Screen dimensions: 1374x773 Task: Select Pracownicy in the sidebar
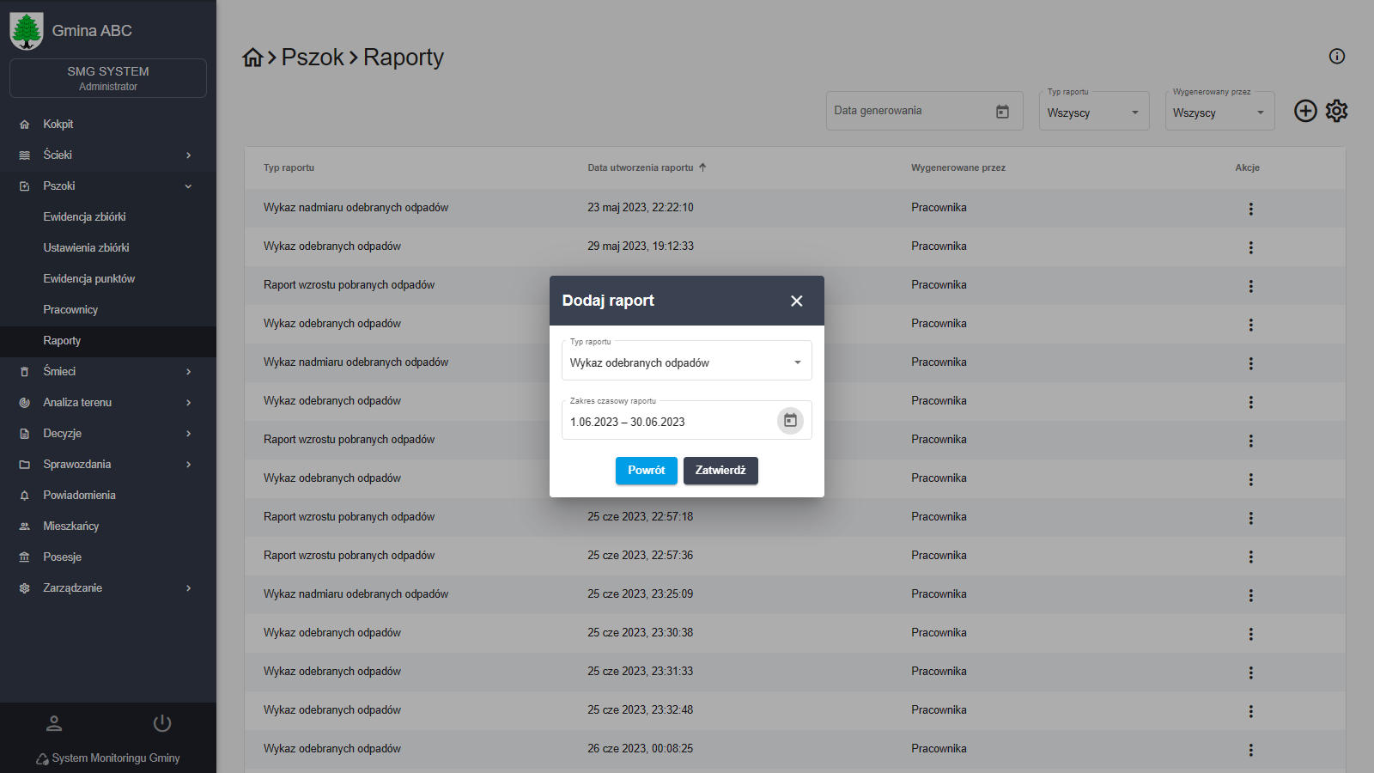[x=70, y=309]
